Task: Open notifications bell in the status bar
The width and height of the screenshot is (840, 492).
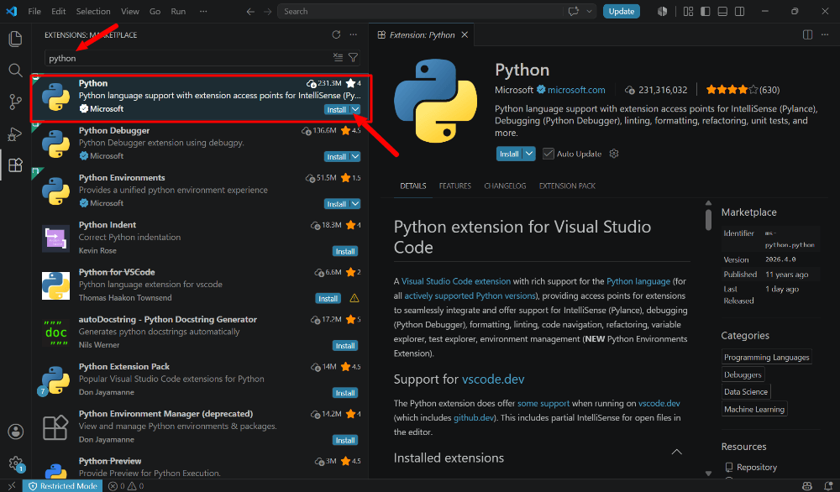Action: (x=828, y=486)
